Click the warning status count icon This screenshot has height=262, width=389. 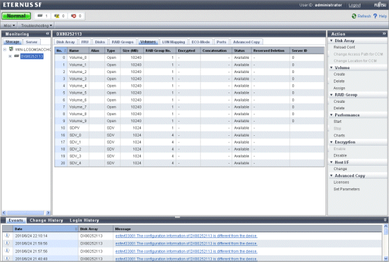point(58,16)
